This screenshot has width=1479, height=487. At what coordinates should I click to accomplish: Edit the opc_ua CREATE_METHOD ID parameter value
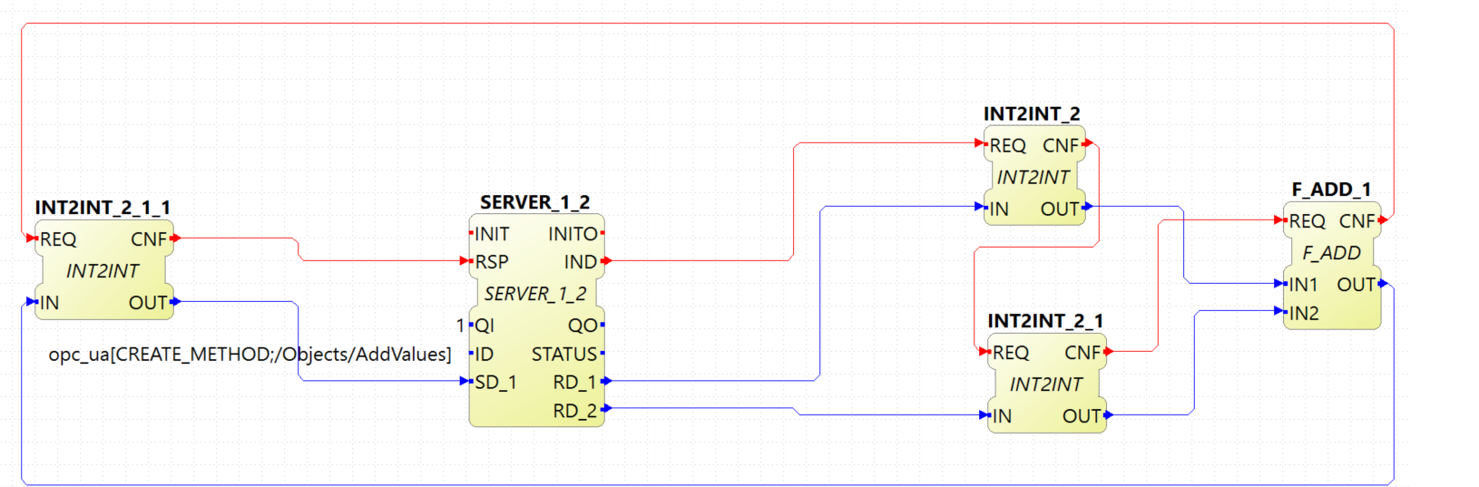point(250,354)
